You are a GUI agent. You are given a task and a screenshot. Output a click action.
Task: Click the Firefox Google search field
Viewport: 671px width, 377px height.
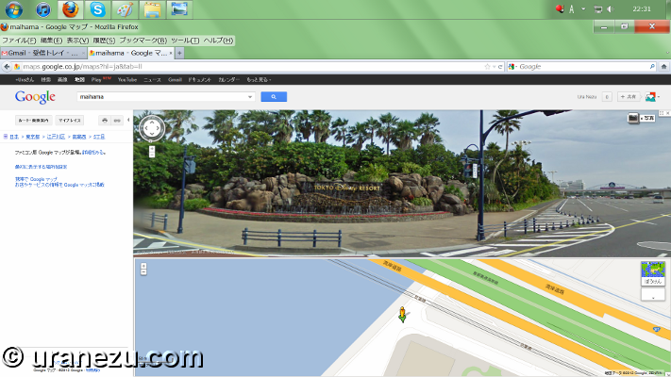tap(582, 67)
